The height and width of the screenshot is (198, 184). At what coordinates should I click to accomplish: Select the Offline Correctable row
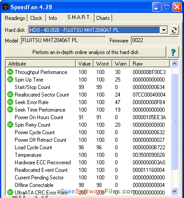tap(88, 185)
